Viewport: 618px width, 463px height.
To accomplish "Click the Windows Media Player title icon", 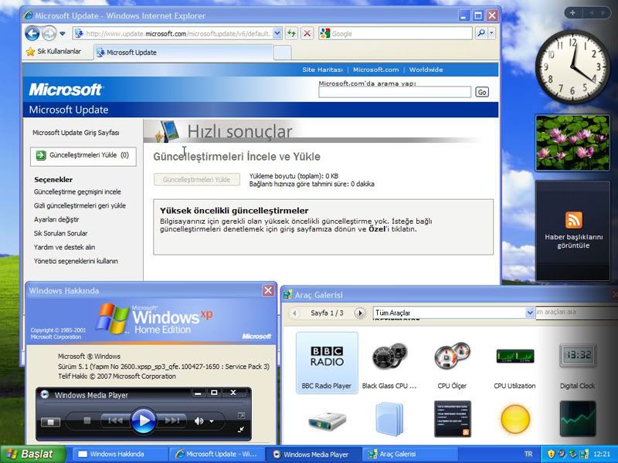I will (x=45, y=394).
